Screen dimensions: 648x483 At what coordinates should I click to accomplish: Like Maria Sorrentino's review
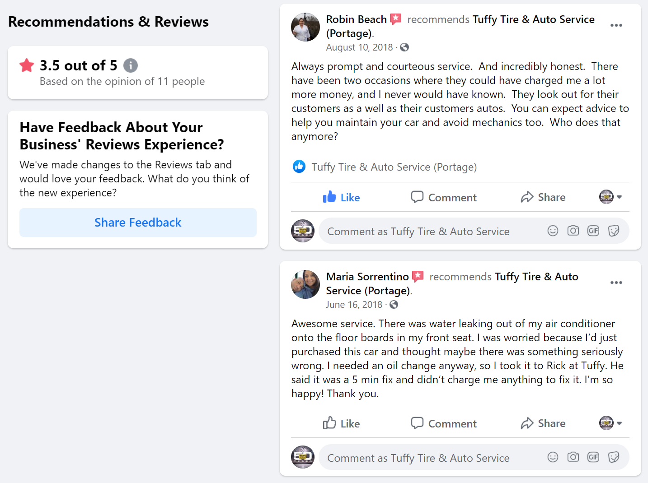point(341,423)
